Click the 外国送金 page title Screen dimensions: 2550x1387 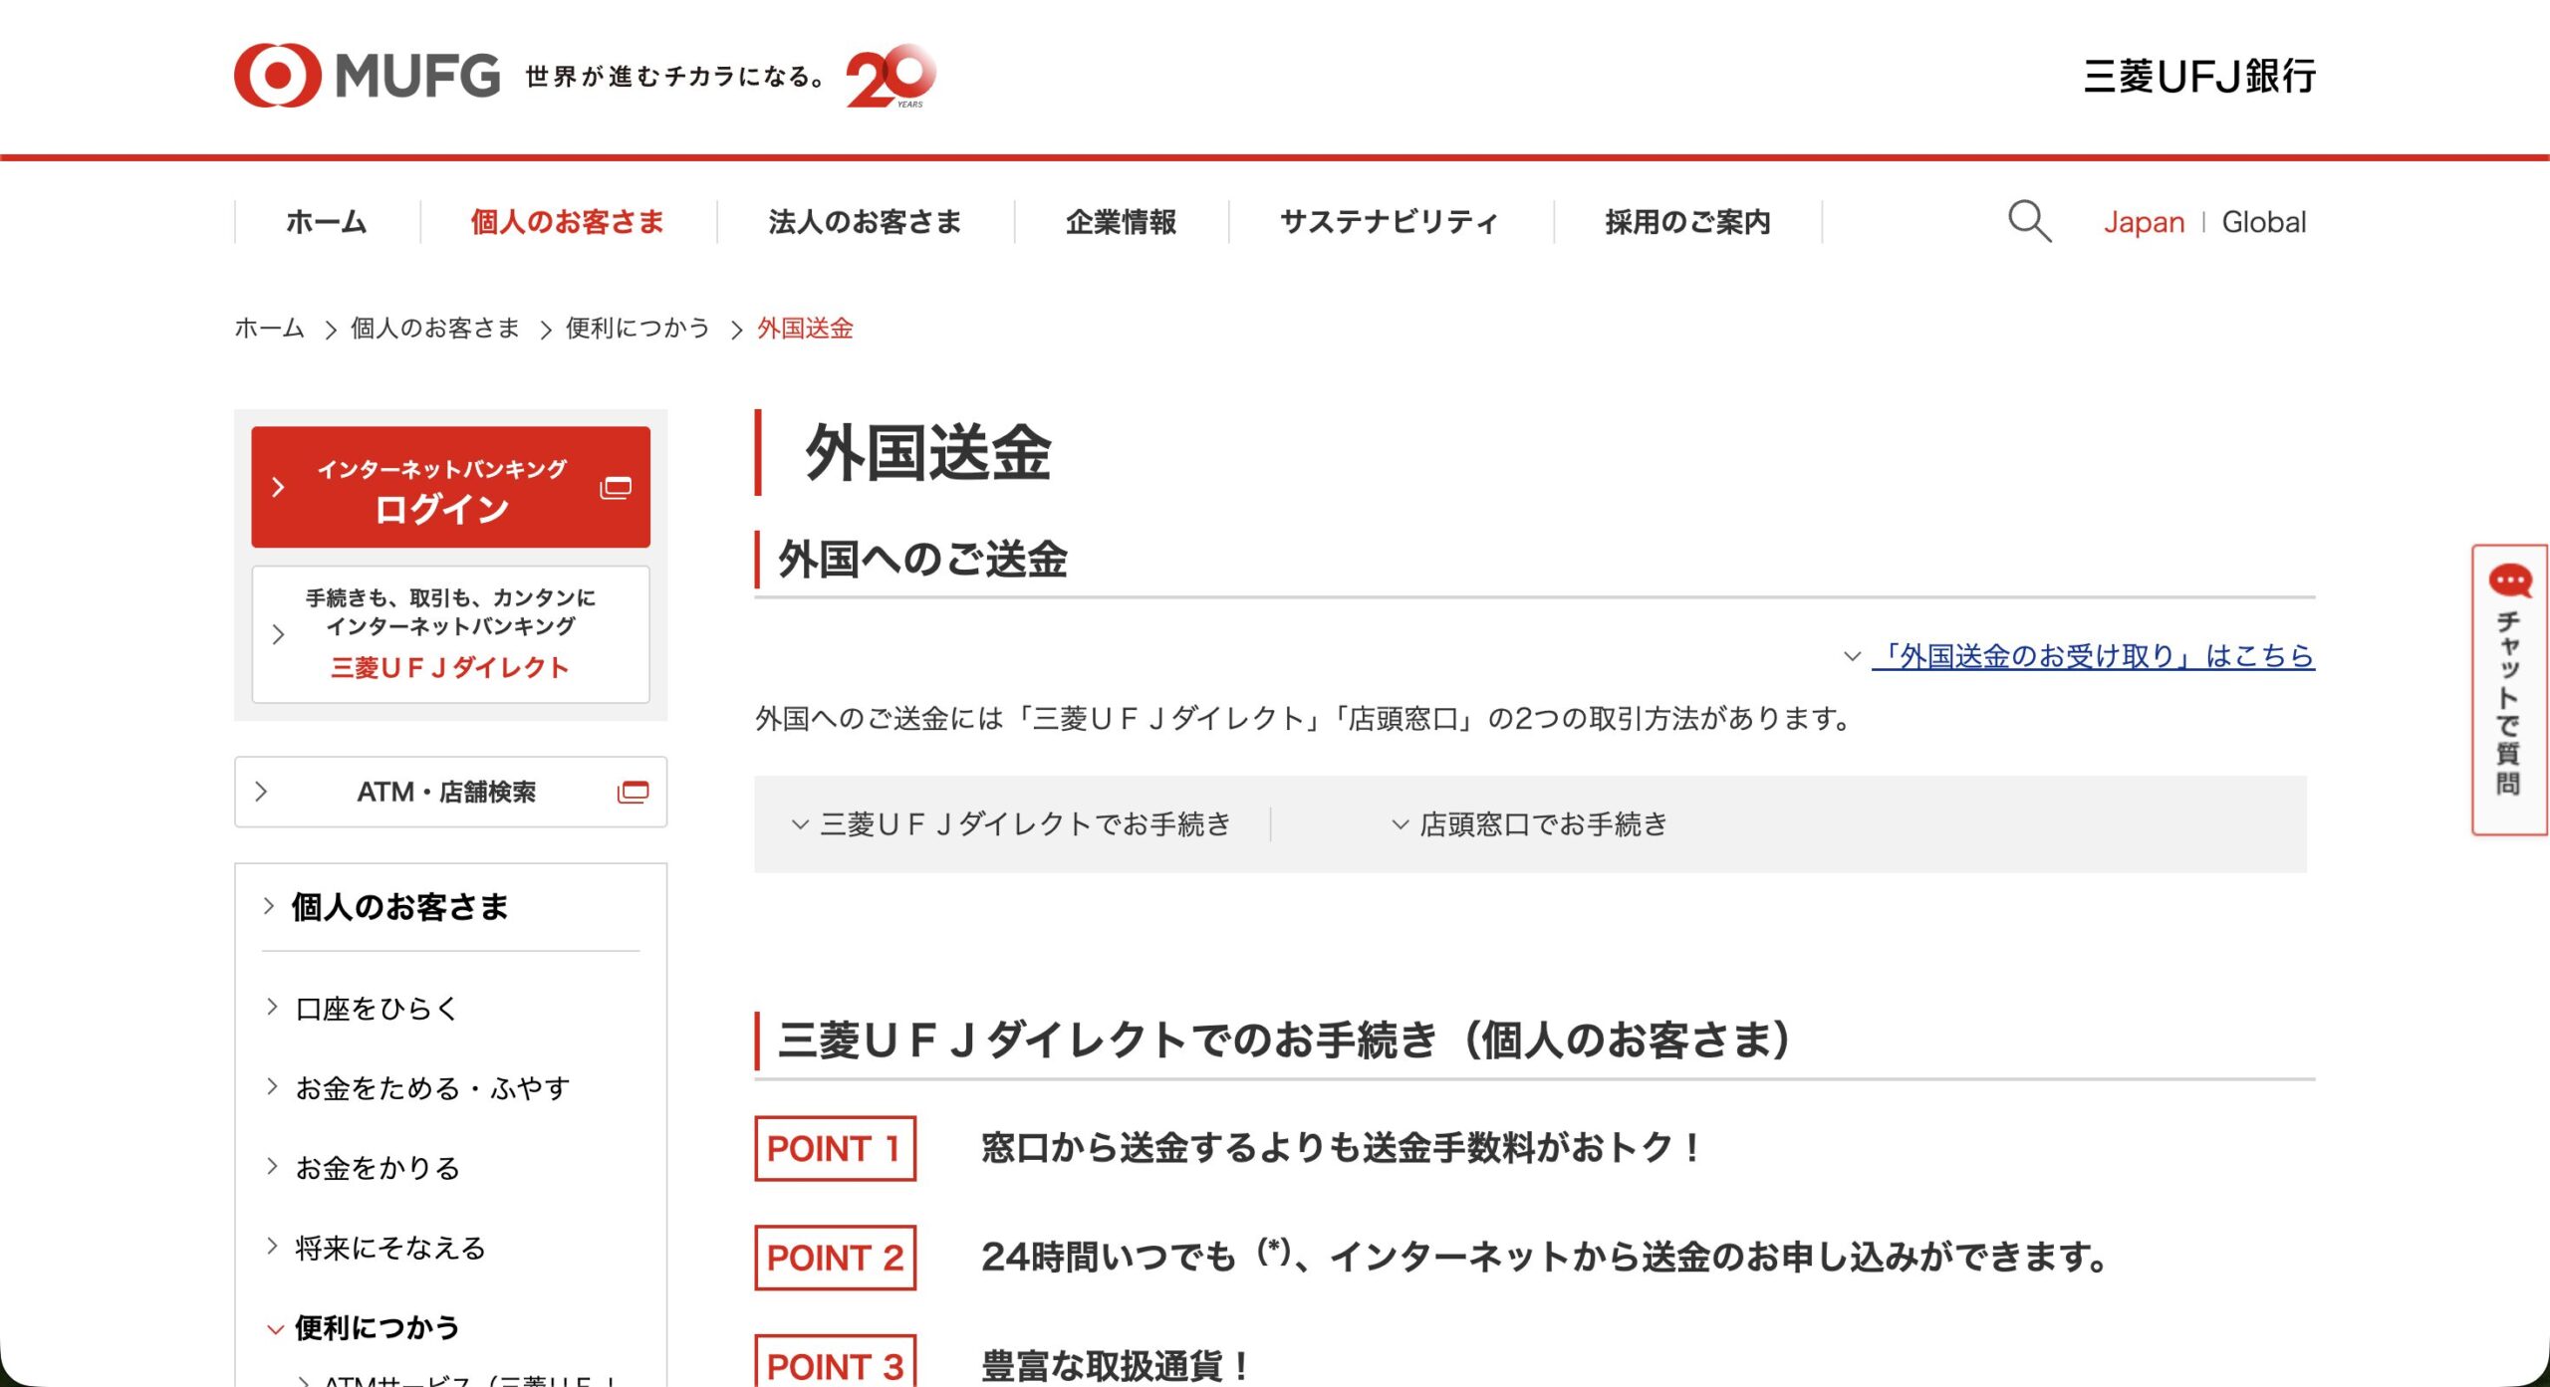[928, 453]
